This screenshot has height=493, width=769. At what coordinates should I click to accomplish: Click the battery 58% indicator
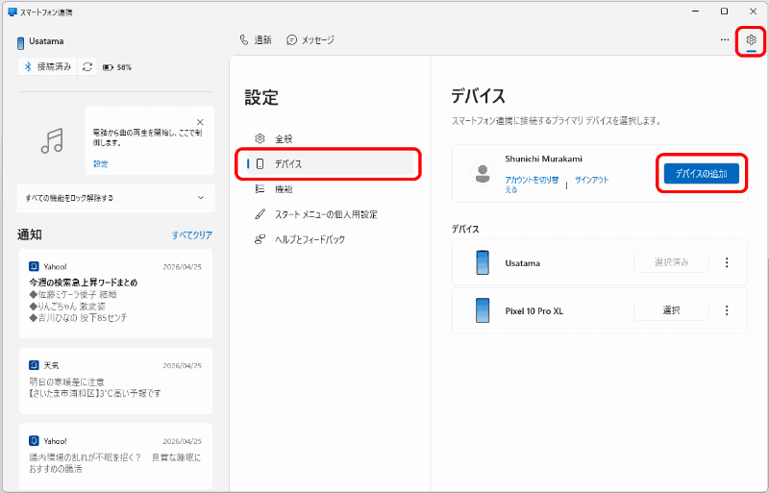tap(117, 67)
